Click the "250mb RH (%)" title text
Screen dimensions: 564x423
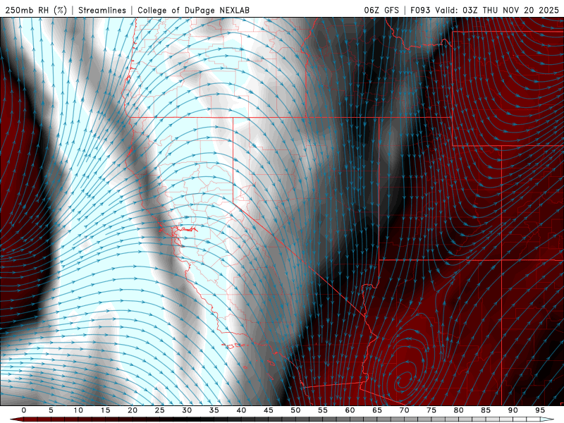37,10
